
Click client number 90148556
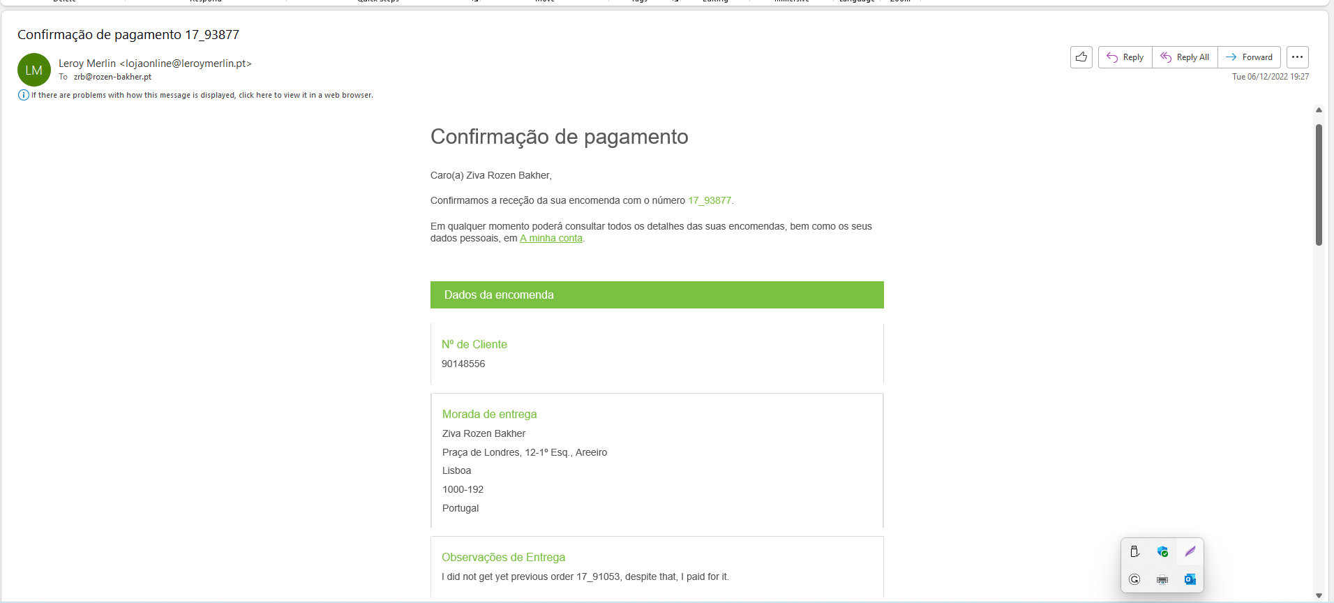[x=463, y=364]
